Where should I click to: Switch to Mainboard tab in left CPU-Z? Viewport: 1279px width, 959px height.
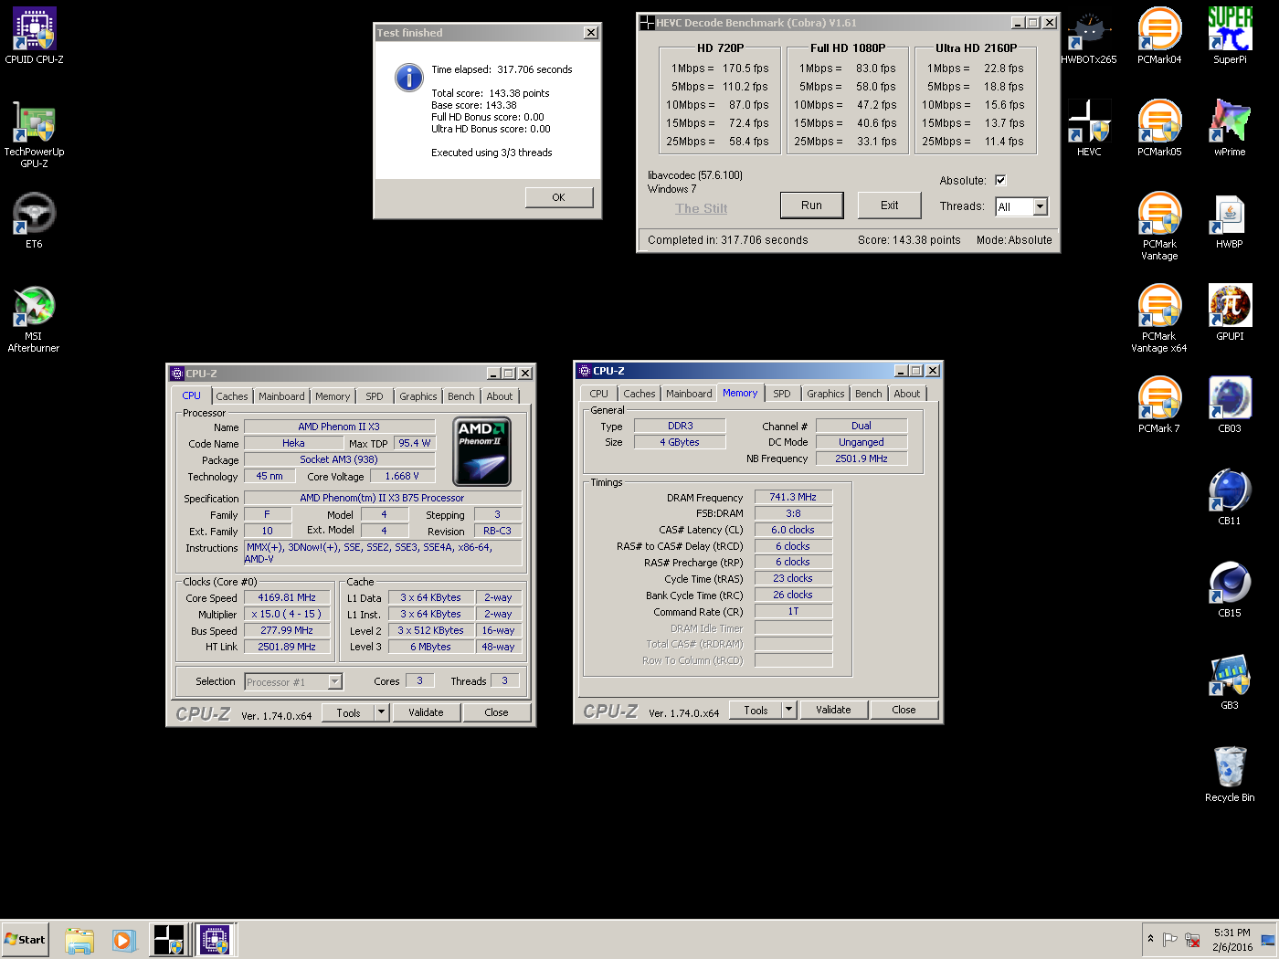[281, 396]
